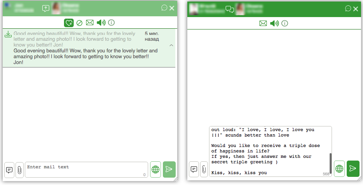Toggle the speaker sound in right chat

point(275,23)
